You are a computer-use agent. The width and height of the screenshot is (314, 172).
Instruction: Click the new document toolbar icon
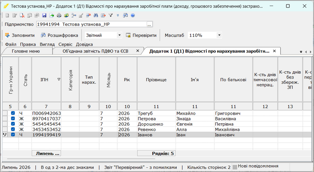[7, 15]
